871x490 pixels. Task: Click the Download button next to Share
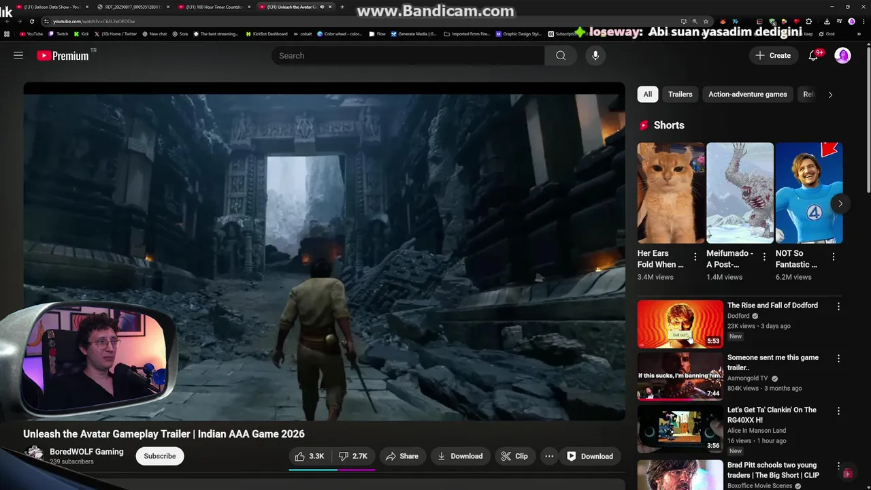[x=460, y=456]
